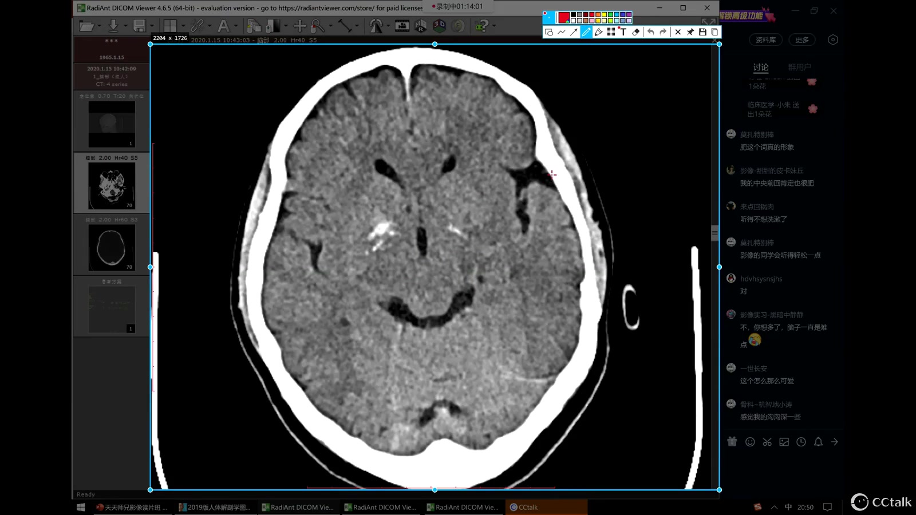Open the hexagon settings icon in CCtalk
This screenshot has height=515, width=916.
coord(833,39)
